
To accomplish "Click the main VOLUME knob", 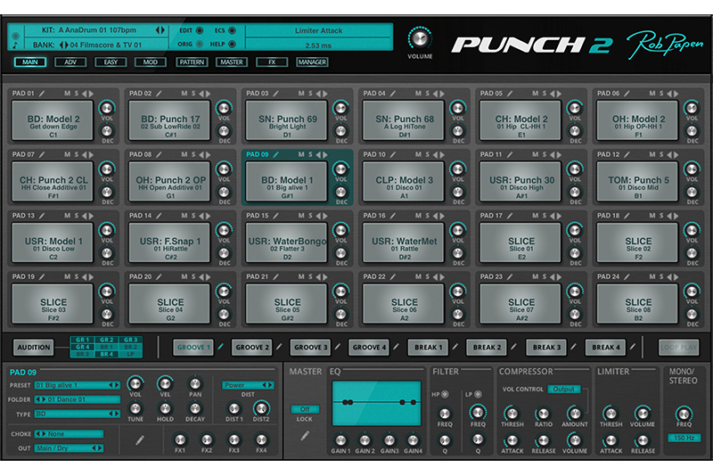I will pyautogui.click(x=420, y=39).
